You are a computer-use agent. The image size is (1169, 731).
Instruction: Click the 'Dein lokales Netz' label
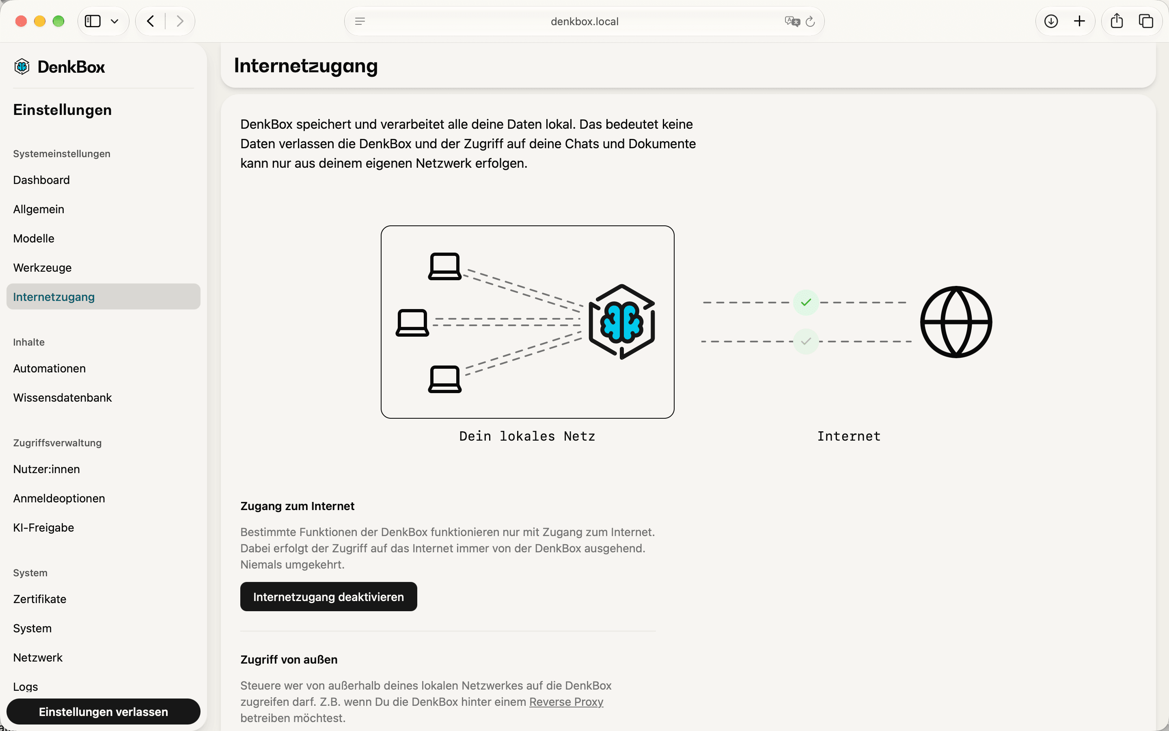coord(527,436)
